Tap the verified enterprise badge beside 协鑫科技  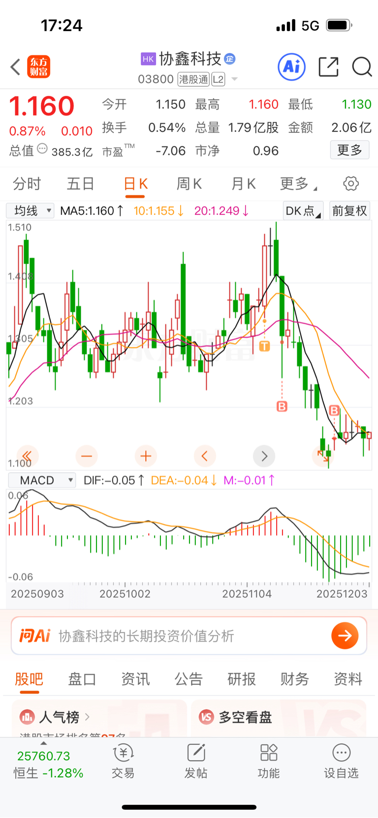(230, 59)
